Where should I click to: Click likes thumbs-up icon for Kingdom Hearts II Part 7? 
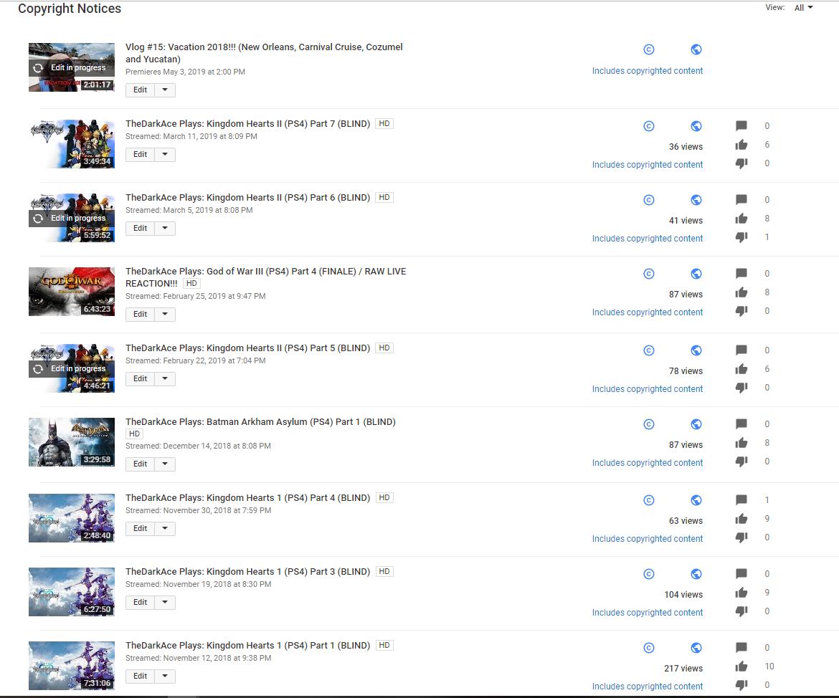click(x=741, y=145)
